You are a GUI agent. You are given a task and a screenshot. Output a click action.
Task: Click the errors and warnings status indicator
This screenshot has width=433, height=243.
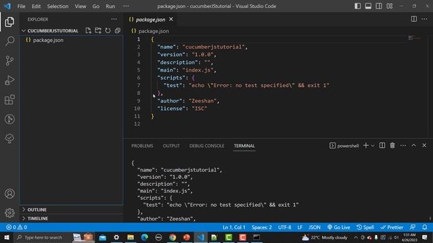pos(16,227)
